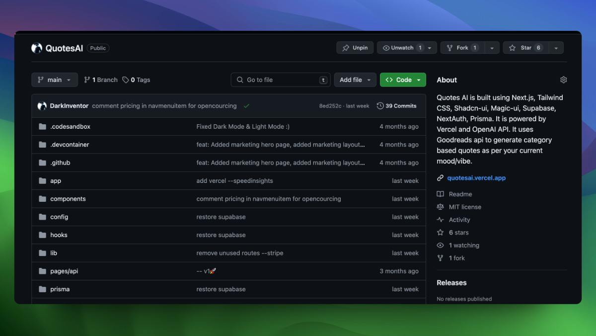This screenshot has width=596, height=336.
Task: Click '3 months ago' on pages/api row
Action: pos(399,271)
